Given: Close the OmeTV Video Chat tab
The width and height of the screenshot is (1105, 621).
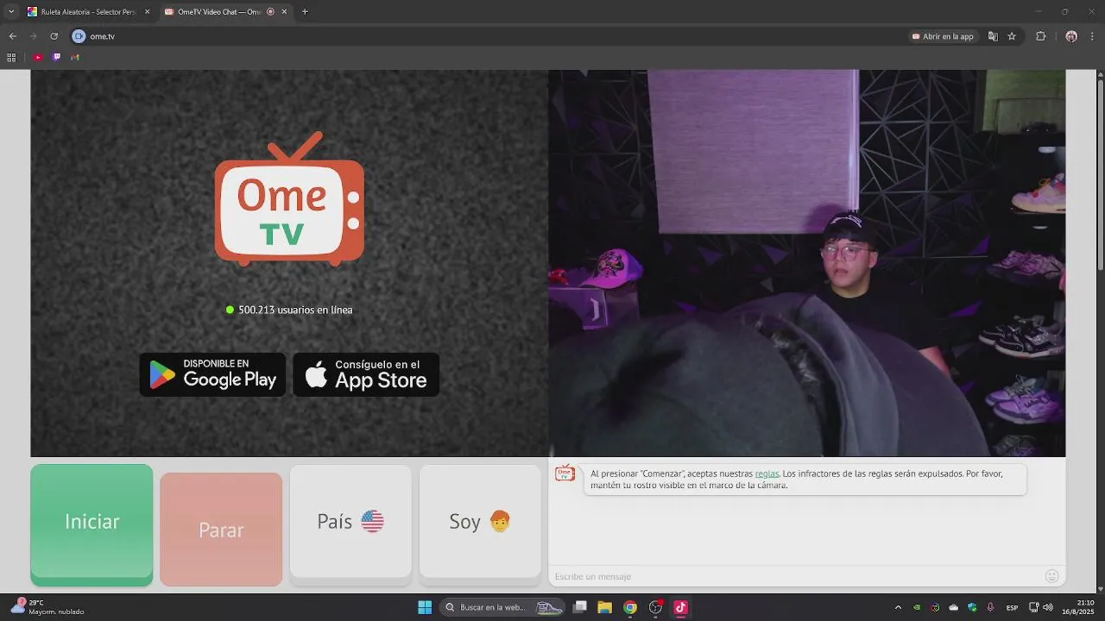Looking at the screenshot, I should (284, 12).
